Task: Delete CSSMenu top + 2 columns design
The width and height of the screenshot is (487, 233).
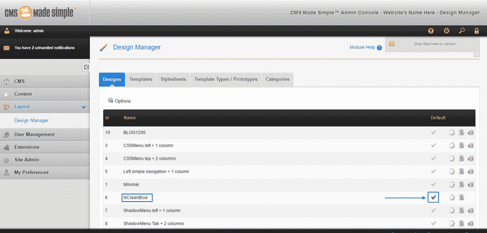Action: point(470,158)
